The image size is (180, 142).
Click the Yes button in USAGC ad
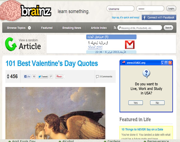click(136, 103)
